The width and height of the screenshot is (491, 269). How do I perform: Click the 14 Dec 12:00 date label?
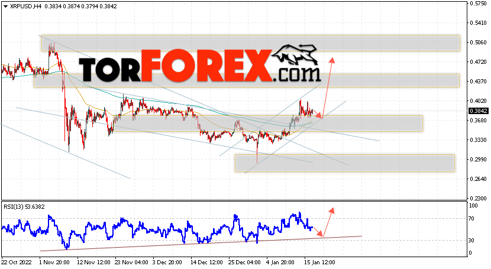[x=206, y=262]
